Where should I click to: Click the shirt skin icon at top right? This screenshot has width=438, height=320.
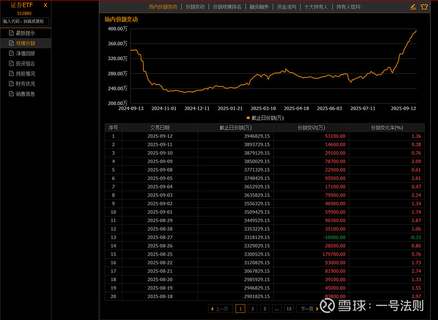424,7
